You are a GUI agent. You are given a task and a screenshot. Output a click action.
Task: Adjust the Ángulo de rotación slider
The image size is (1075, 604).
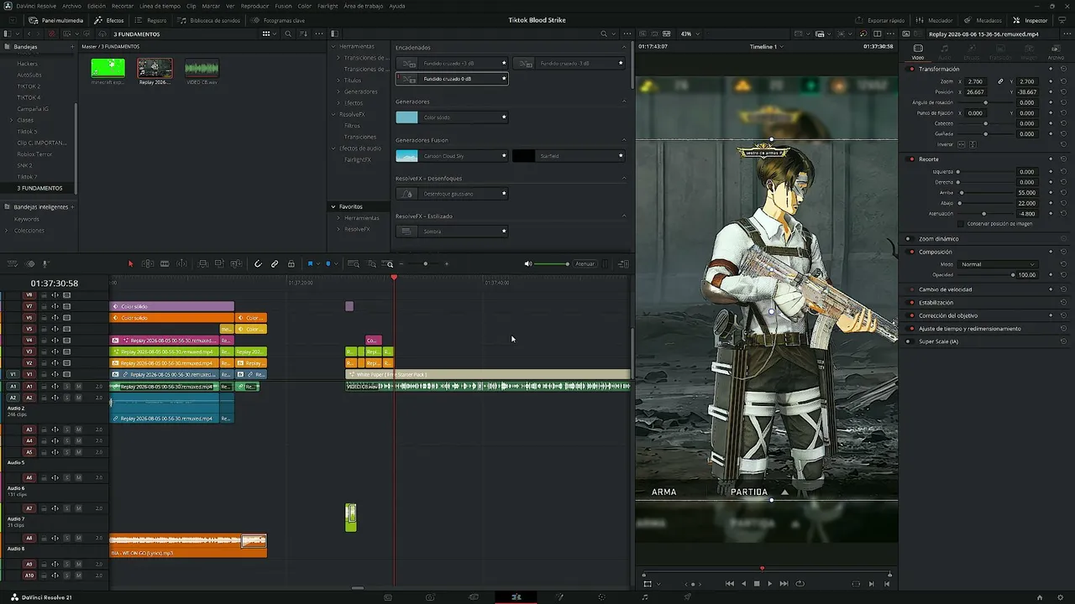[x=986, y=102]
